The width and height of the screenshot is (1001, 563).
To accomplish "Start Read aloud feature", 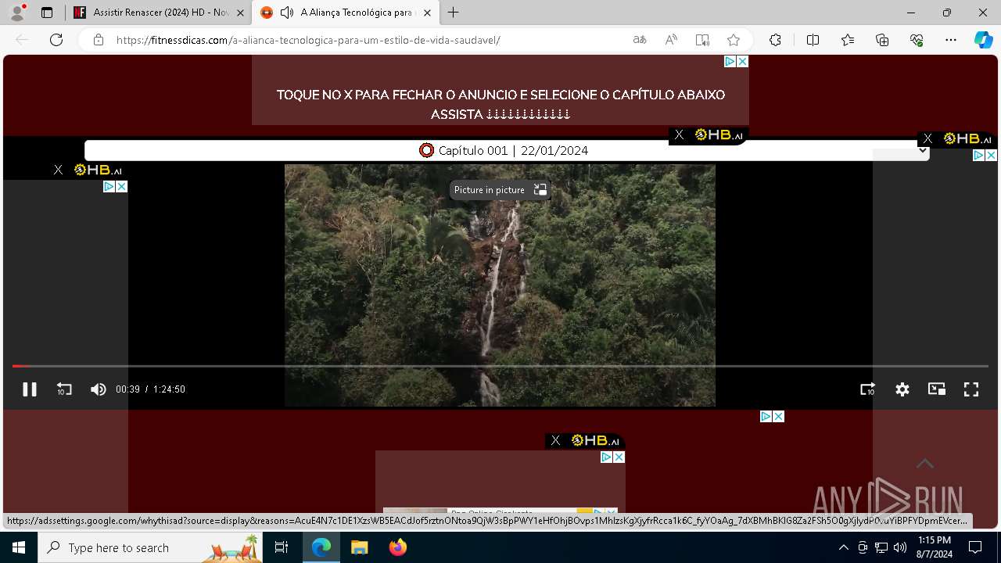I will pyautogui.click(x=671, y=40).
